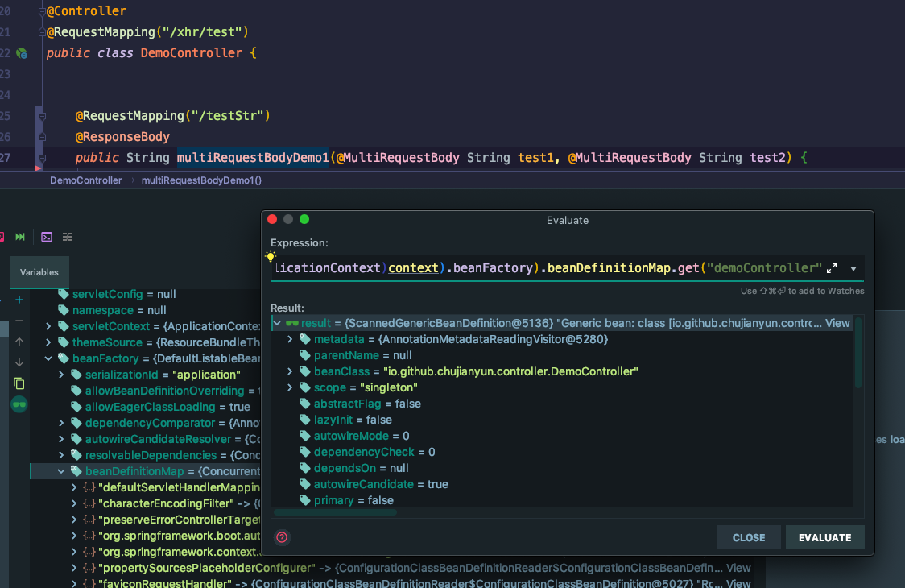Click the Duplicate Watch copy icon
This screenshot has height=588, width=905.
19,383
